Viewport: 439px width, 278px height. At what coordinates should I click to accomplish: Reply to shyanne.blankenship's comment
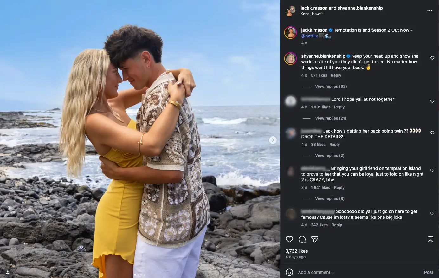pyautogui.click(x=336, y=75)
